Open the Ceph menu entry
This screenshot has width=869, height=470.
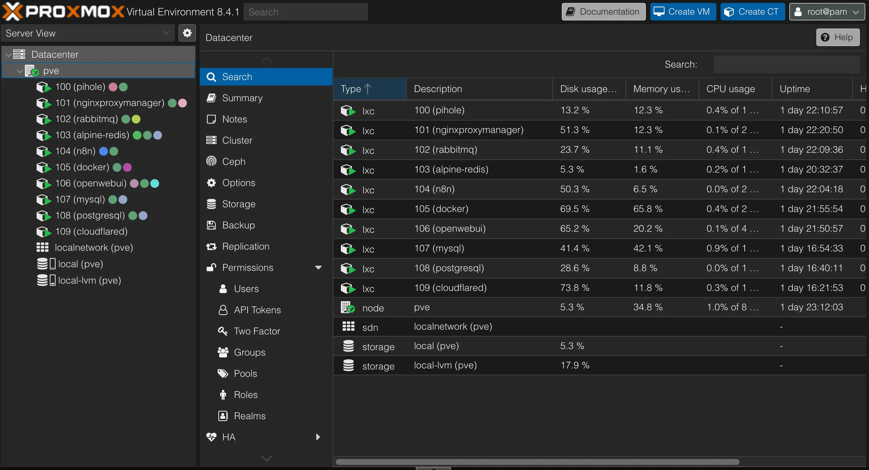coord(233,162)
